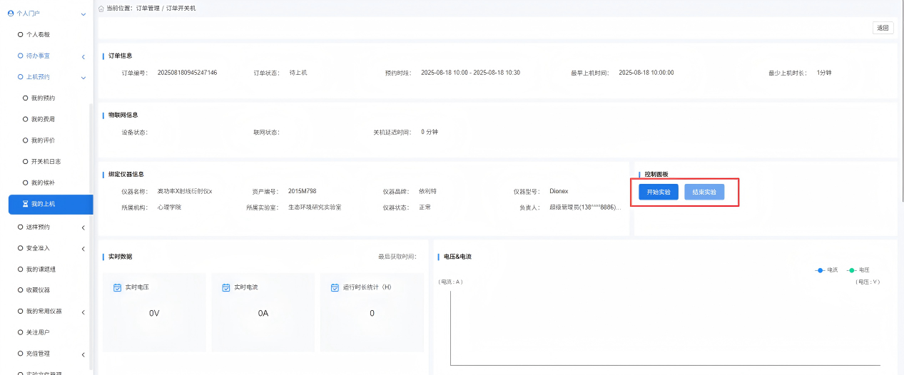904x375 pixels.
Task: Click the calendar icon beside 实时电压
Action: pos(118,287)
